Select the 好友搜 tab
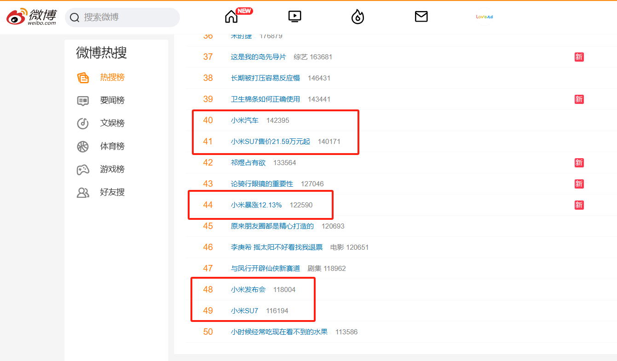Screen dimensions: 617x361 click(112, 192)
